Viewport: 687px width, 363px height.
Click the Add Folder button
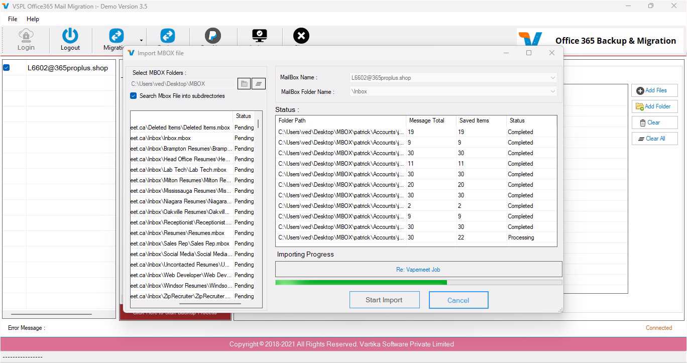[x=654, y=106]
